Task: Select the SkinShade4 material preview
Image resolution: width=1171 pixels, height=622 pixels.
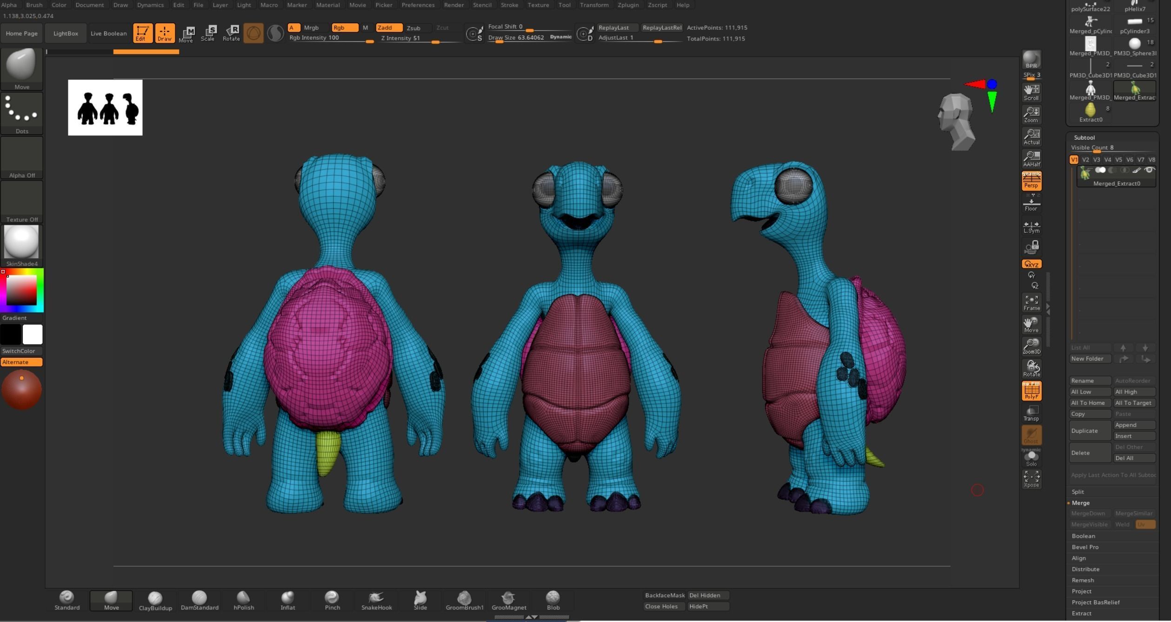Action: pyautogui.click(x=21, y=246)
